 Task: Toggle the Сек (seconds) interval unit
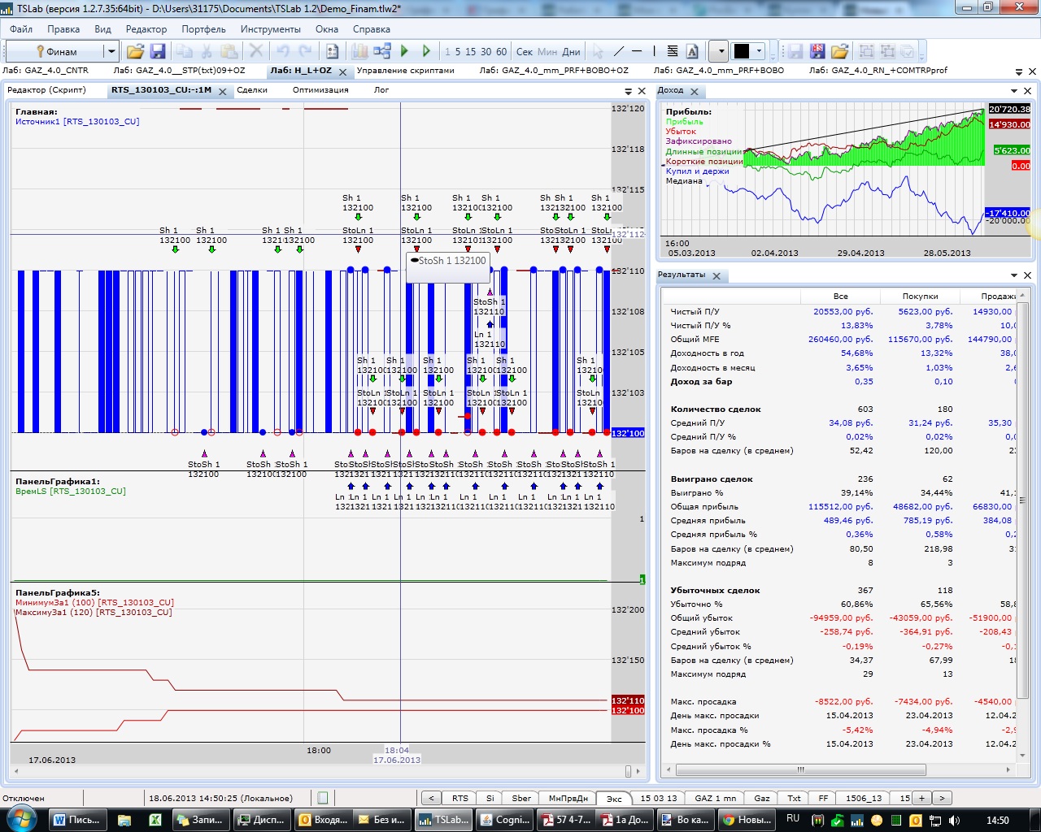coord(525,51)
